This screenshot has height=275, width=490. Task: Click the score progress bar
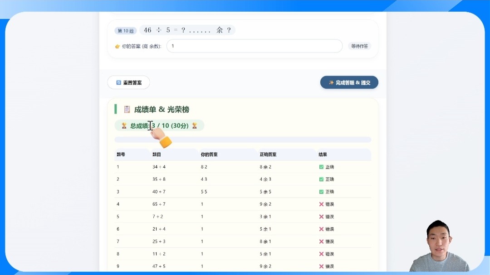tap(243, 140)
